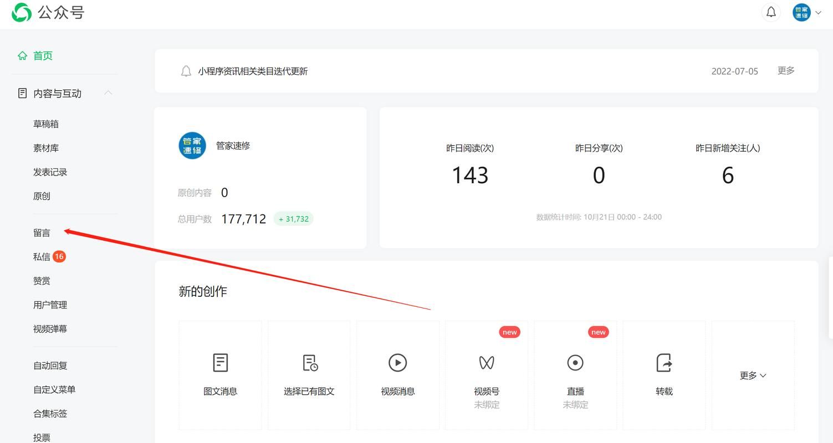Open 原创 in the sidebar

(x=42, y=196)
